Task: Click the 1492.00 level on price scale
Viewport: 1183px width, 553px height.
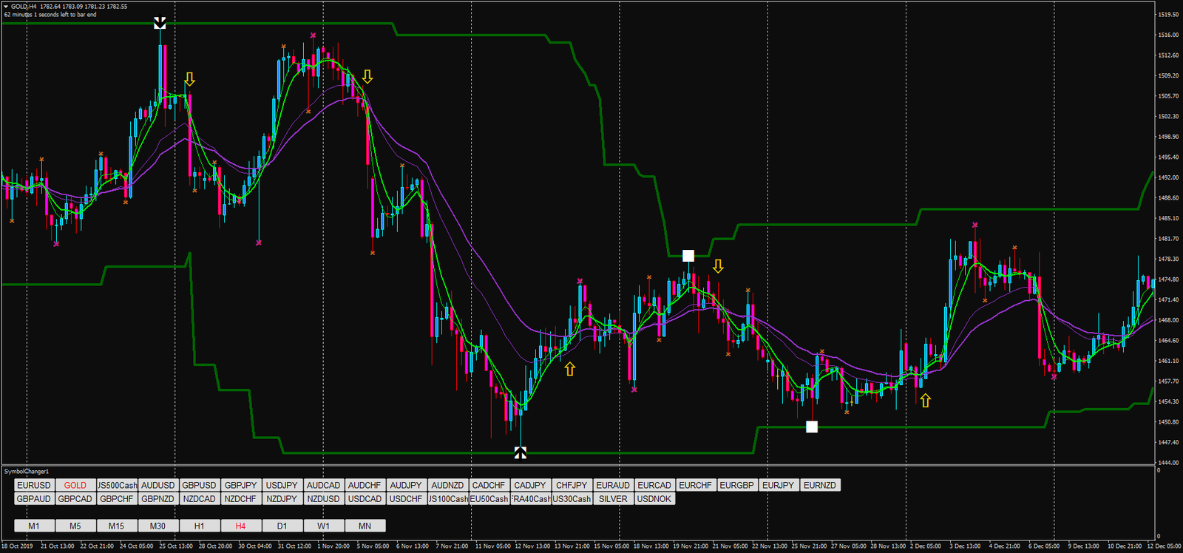Action: coord(1168,177)
